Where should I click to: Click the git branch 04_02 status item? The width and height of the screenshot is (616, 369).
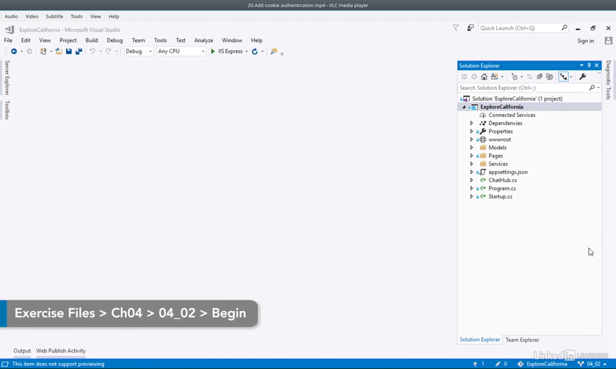(591, 364)
